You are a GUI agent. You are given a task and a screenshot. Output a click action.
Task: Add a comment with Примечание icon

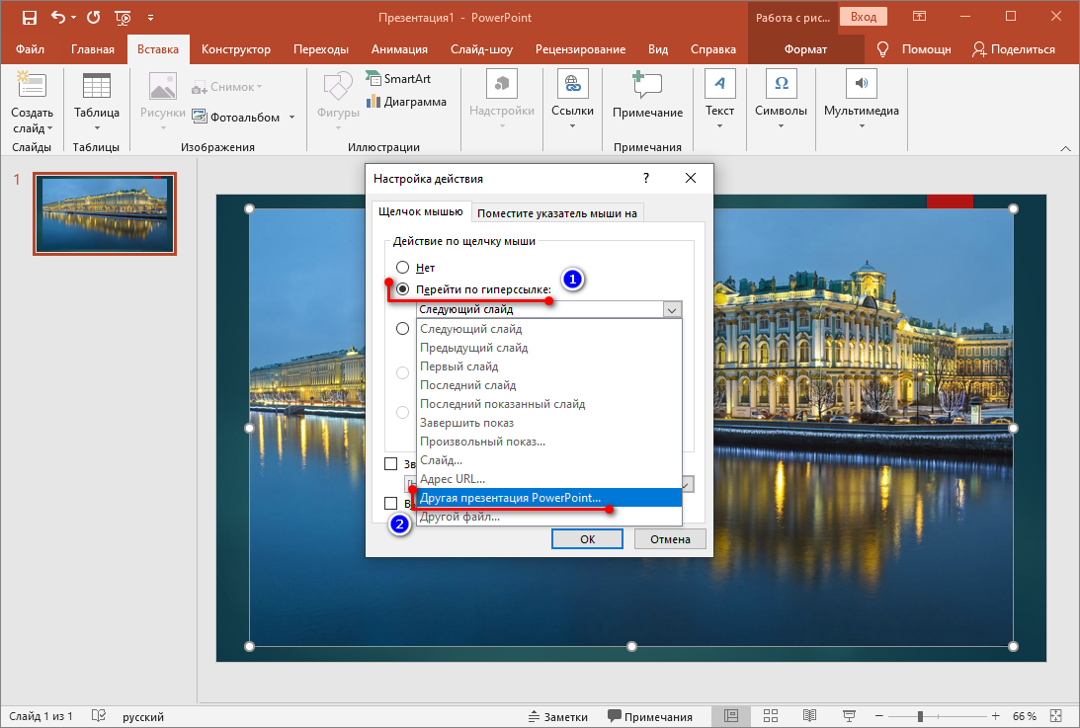point(647,85)
